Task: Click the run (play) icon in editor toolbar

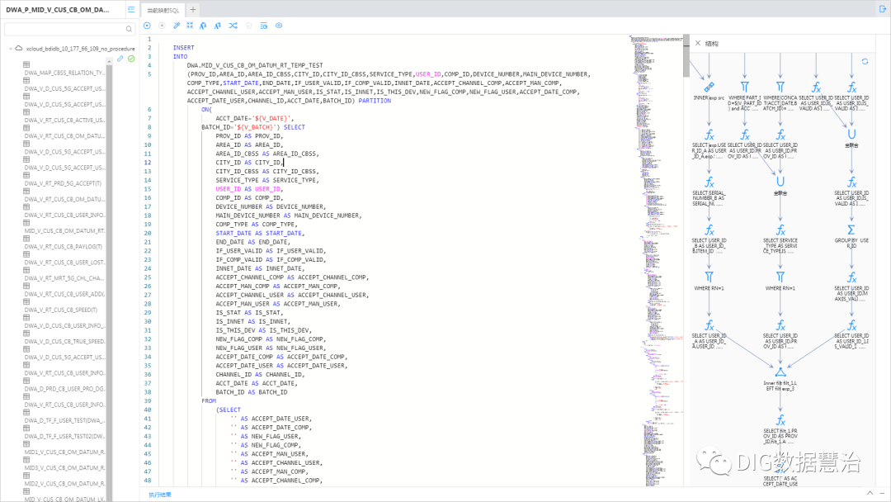Action: coord(148,26)
